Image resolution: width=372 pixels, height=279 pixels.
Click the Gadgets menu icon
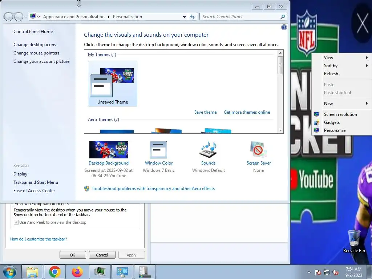pyautogui.click(x=316, y=122)
